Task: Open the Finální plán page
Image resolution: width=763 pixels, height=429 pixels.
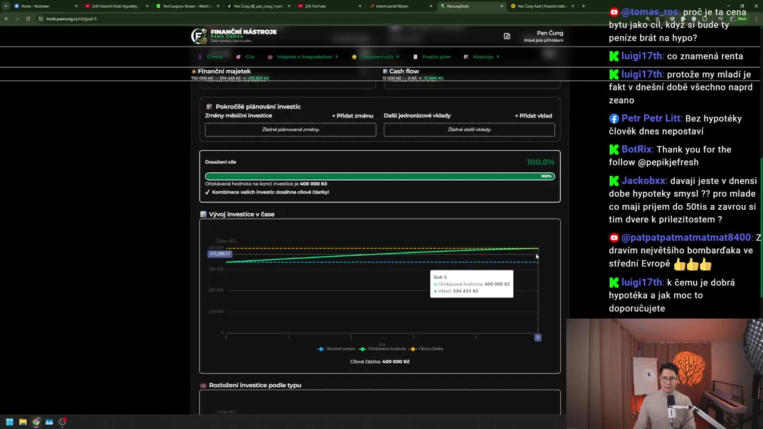Action: coord(432,57)
